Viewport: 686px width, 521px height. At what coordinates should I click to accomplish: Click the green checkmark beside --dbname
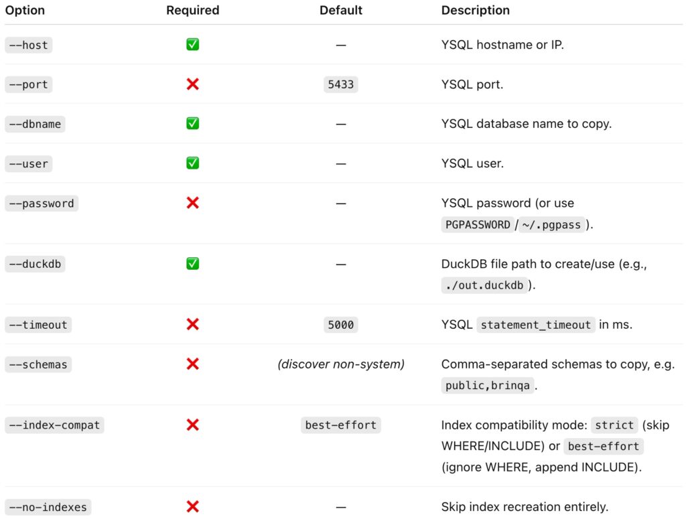tap(192, 124)
